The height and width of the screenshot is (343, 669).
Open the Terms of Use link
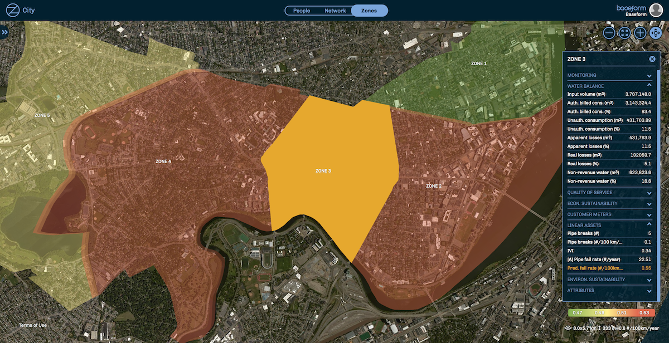pyautogui.click(x=33, y=325)
